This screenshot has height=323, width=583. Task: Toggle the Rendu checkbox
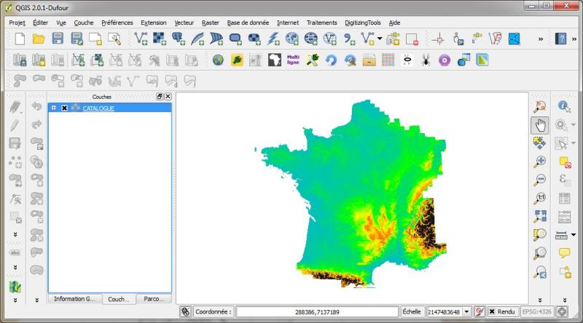(493, 311)
